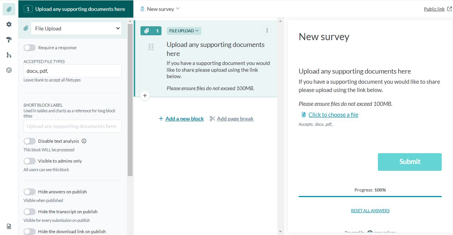Open the palette icon in sidebar
Image resolution: width=453 pixels, height=235 pixels.
(x=9, y=70)
